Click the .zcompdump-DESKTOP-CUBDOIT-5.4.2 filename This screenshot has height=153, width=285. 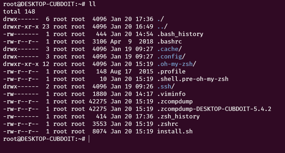[214, 109]
